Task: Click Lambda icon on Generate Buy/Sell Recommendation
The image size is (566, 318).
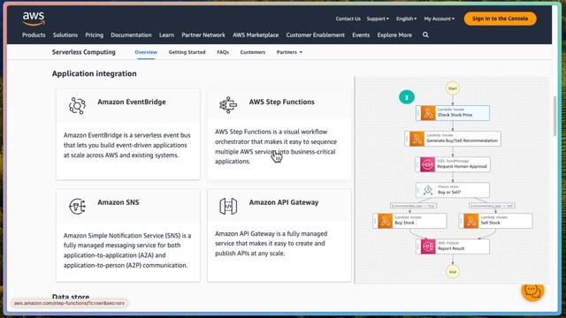Action: [x=417, y=139]
